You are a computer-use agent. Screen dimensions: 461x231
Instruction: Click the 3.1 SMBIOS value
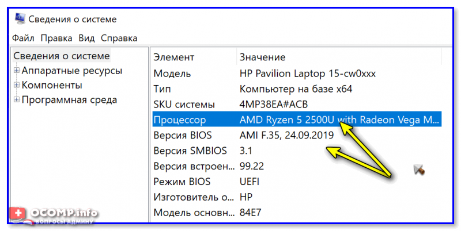(246, 151)
